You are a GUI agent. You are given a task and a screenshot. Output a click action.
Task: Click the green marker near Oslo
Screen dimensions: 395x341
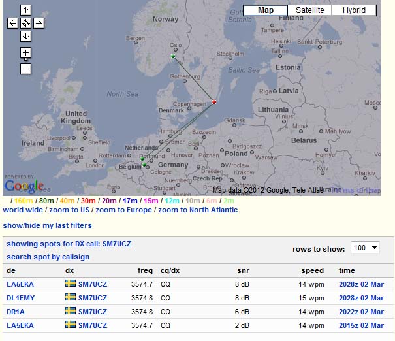point(173,56)
